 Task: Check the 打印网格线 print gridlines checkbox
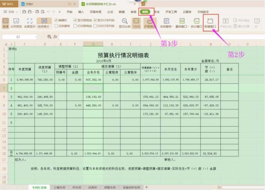75,26
